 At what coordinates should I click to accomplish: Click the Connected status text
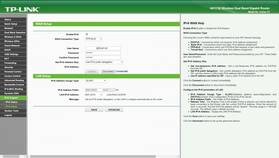click(122, 71)
